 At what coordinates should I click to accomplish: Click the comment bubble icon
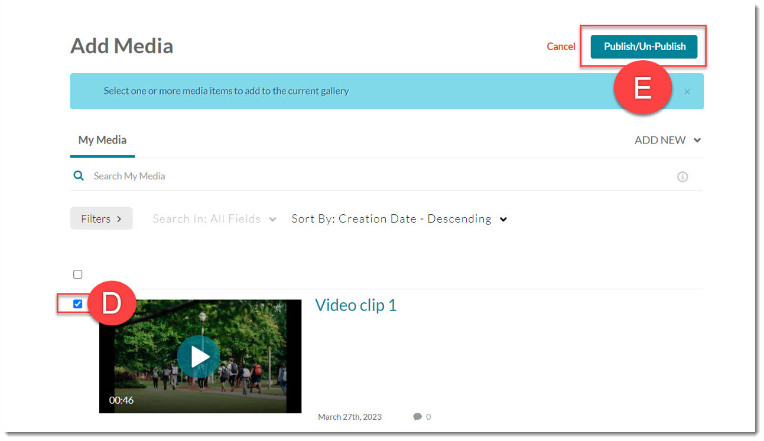(x=417, y=417)
